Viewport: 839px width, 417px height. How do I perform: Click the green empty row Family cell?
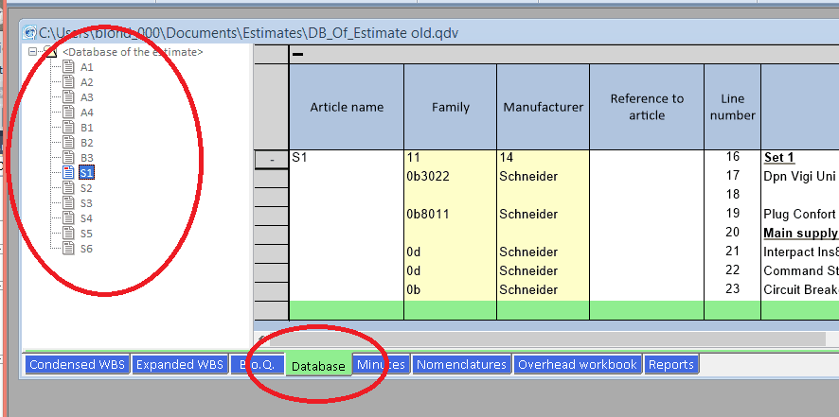coord(450,309)
